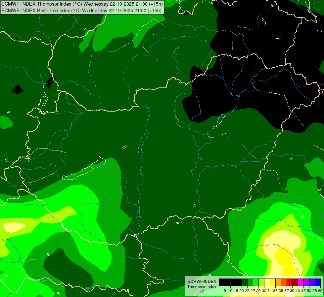Viewport: 324px width, 297px height.
Task: Select the magenta 40-45 legend swatch
Action: tap(301, 282)
